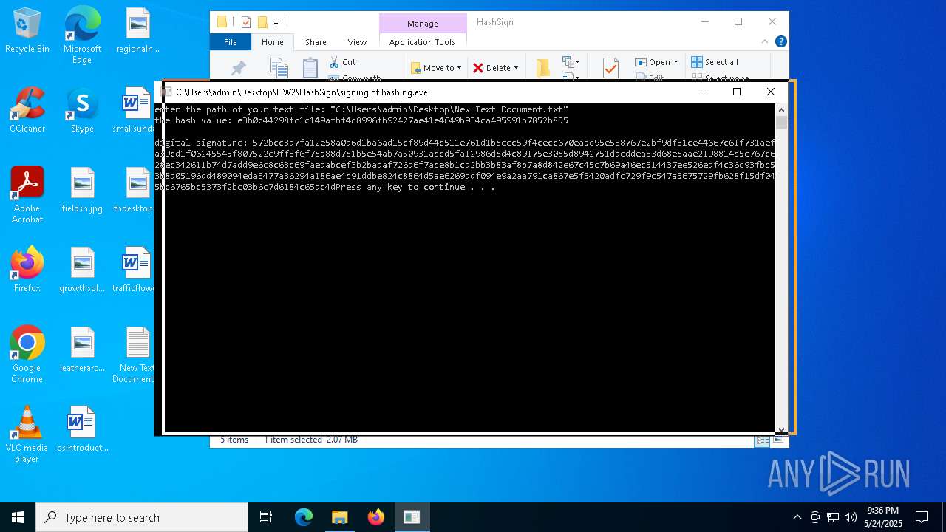
Task: Switch to the Home ribbon tab
Action: point(273,42)
